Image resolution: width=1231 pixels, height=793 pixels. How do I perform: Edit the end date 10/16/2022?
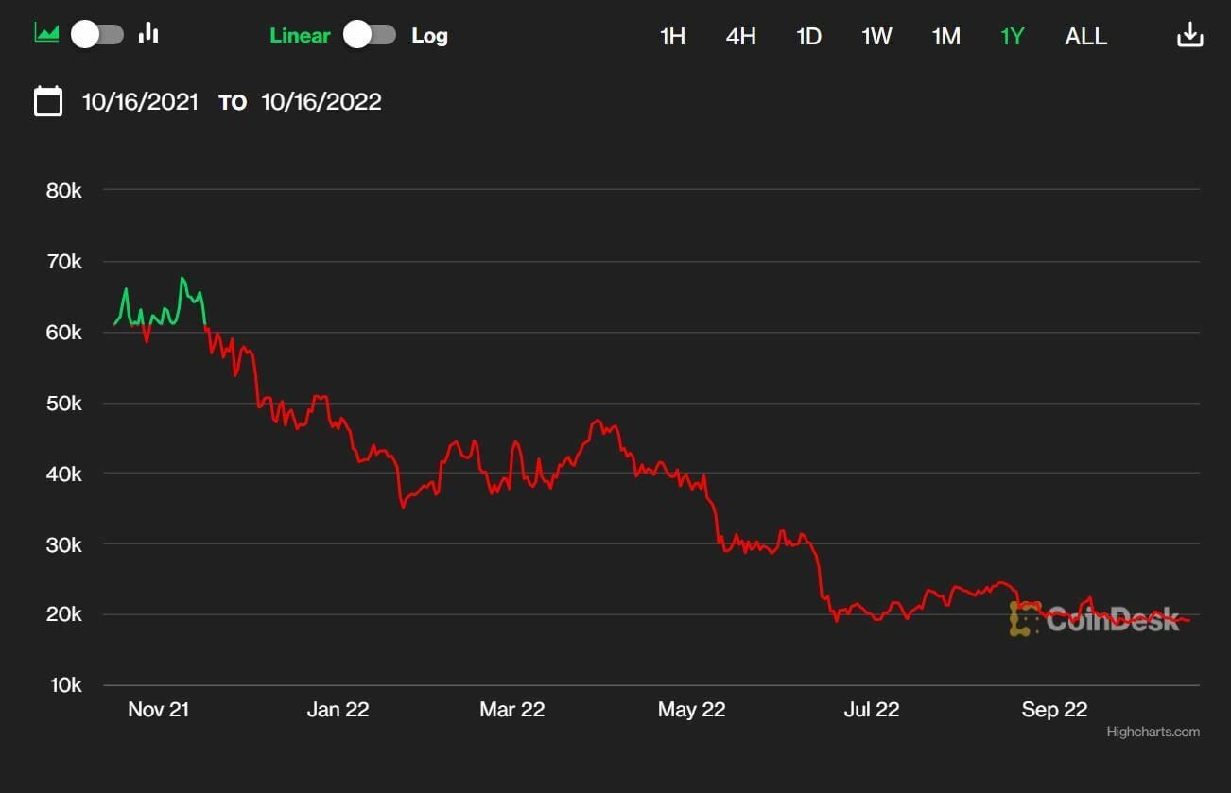pos(321,102)
